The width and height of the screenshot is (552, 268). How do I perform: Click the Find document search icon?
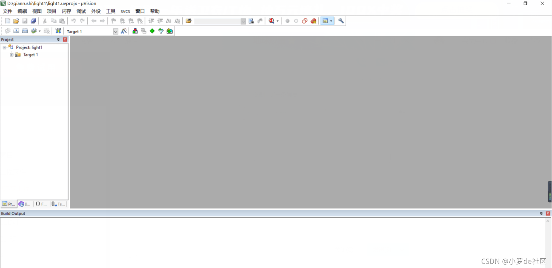[x=251, y=21]
